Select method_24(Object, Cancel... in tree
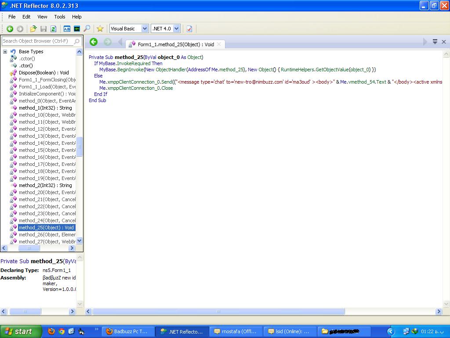Image resolution: width=450 pixels, height=338 pixels. tap(47, 220)
